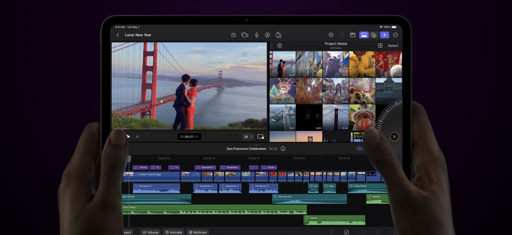This screenshot has height=235, width=512.
Task: Select the yellow lion dance thumbnail
Action: [x=362, y=64]
